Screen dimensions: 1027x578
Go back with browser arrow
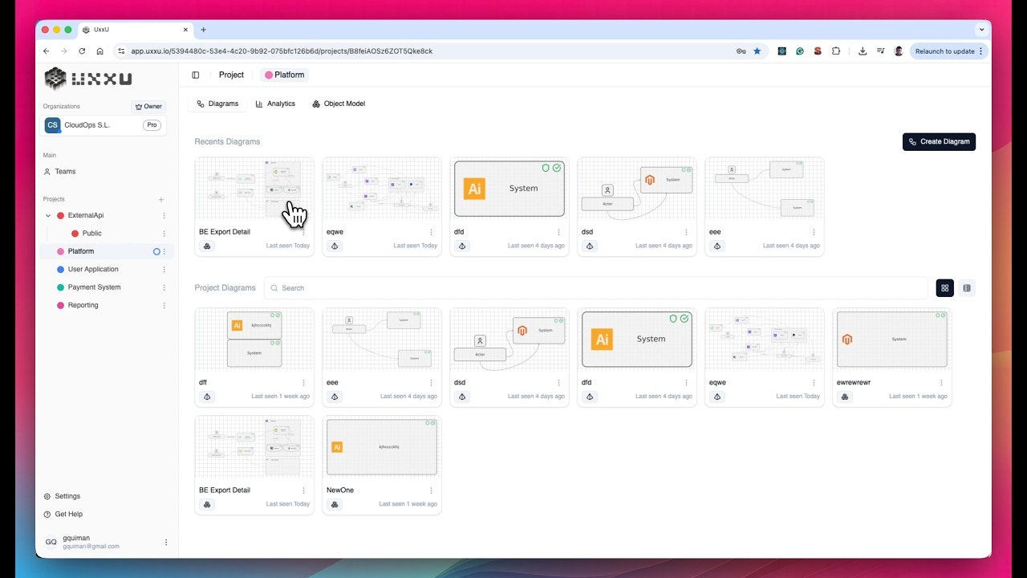46,51
